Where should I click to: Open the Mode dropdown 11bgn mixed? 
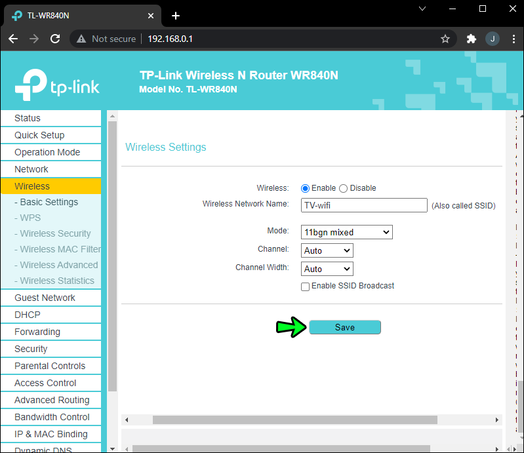click(346, 232)
